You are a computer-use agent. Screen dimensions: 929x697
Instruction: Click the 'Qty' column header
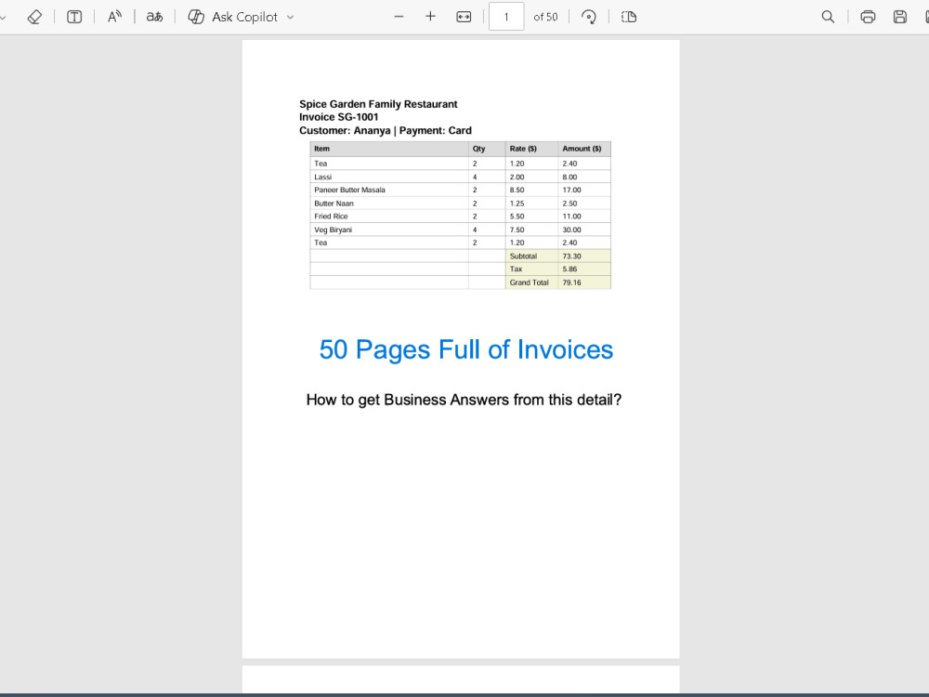coord(487,149)
